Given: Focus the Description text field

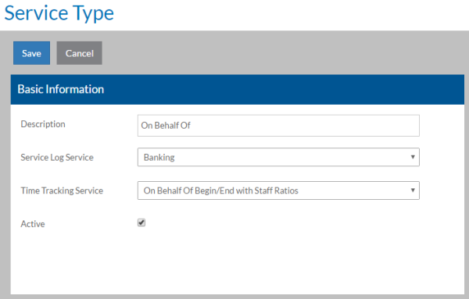Looking at the screenshot, I should click(278, 126).
